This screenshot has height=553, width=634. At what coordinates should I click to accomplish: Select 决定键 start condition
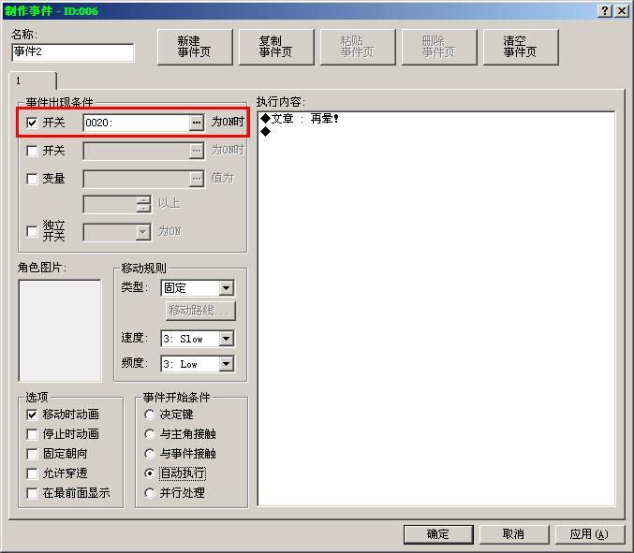click(150, 415)
